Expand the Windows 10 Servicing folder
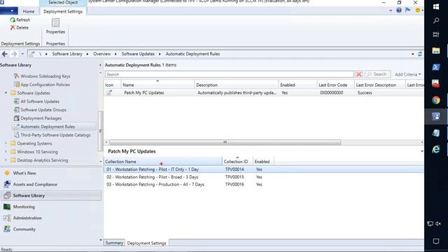The width and height of the screenshot is (448, 252). [x=6, y=152]
